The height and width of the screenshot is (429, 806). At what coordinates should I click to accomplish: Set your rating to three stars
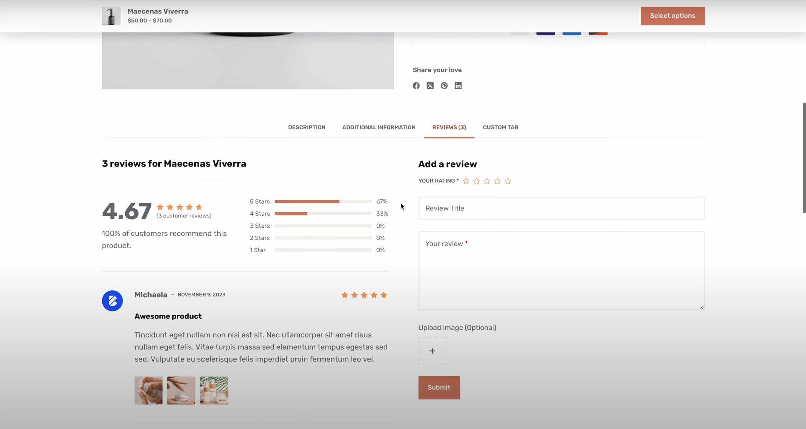(487, 181)
